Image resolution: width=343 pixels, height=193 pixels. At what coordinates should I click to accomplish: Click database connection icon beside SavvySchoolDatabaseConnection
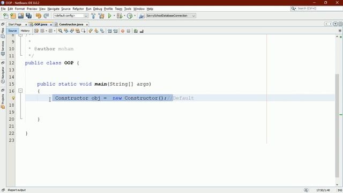click(141, 16)
